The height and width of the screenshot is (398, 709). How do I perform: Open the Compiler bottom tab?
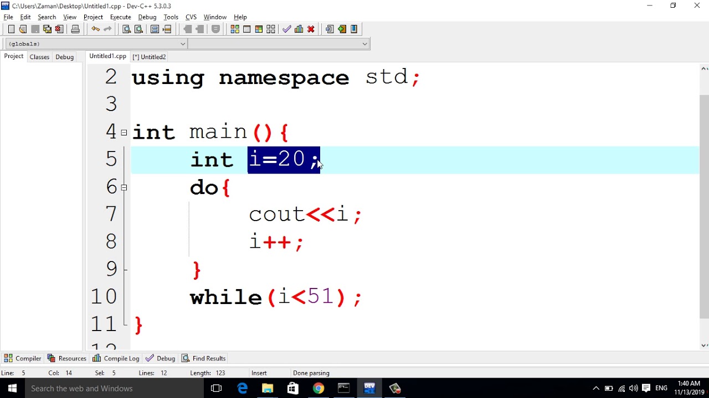coord(23,358)
